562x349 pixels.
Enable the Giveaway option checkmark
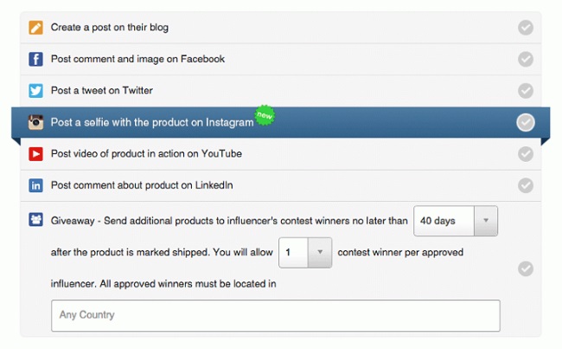click(x=526, y=268)
